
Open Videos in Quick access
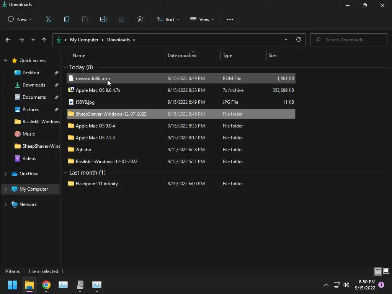pyautogui.click(x=29, y=158)
